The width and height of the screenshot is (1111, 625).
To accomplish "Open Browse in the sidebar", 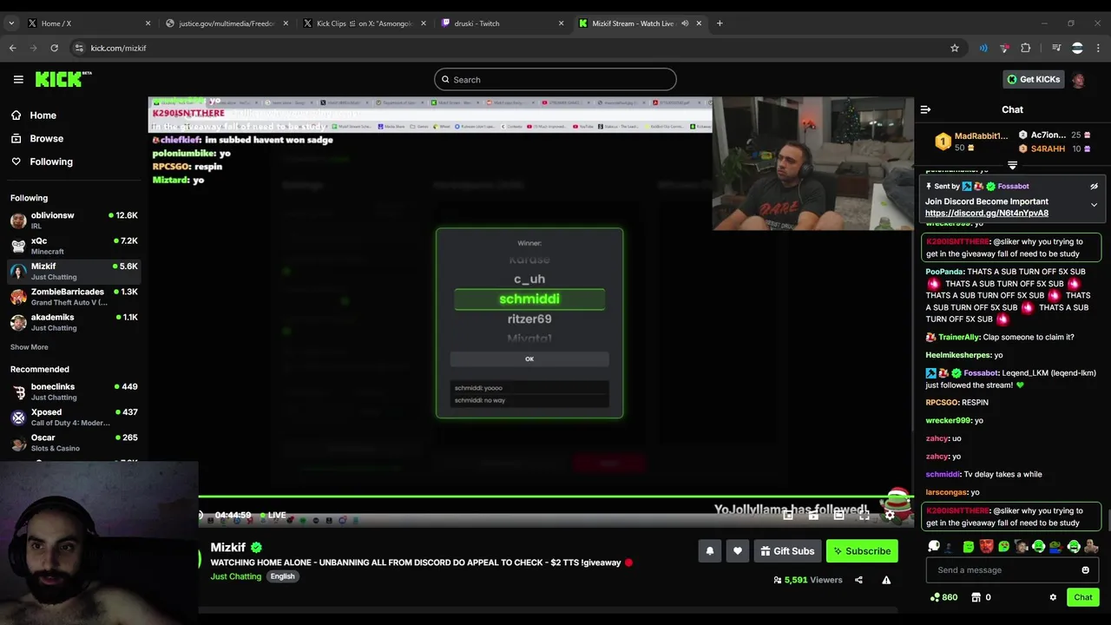I will [46, 138].
